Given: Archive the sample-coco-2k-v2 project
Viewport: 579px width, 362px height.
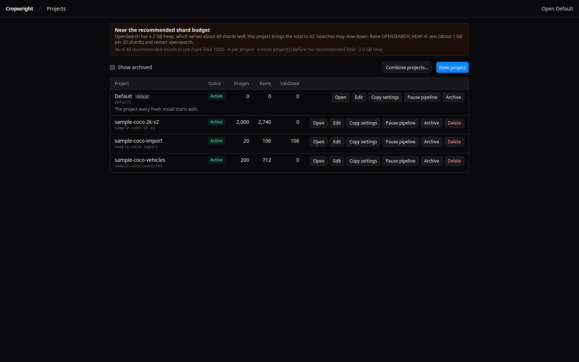Looking at the screenshot, I should click(x=431, y=123).
